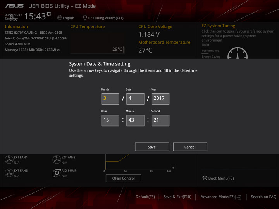Select the Minute field showing 43

(135, 120)
